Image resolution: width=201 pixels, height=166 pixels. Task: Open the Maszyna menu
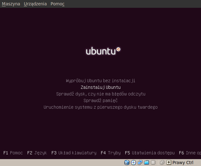(x=11, y=4)
